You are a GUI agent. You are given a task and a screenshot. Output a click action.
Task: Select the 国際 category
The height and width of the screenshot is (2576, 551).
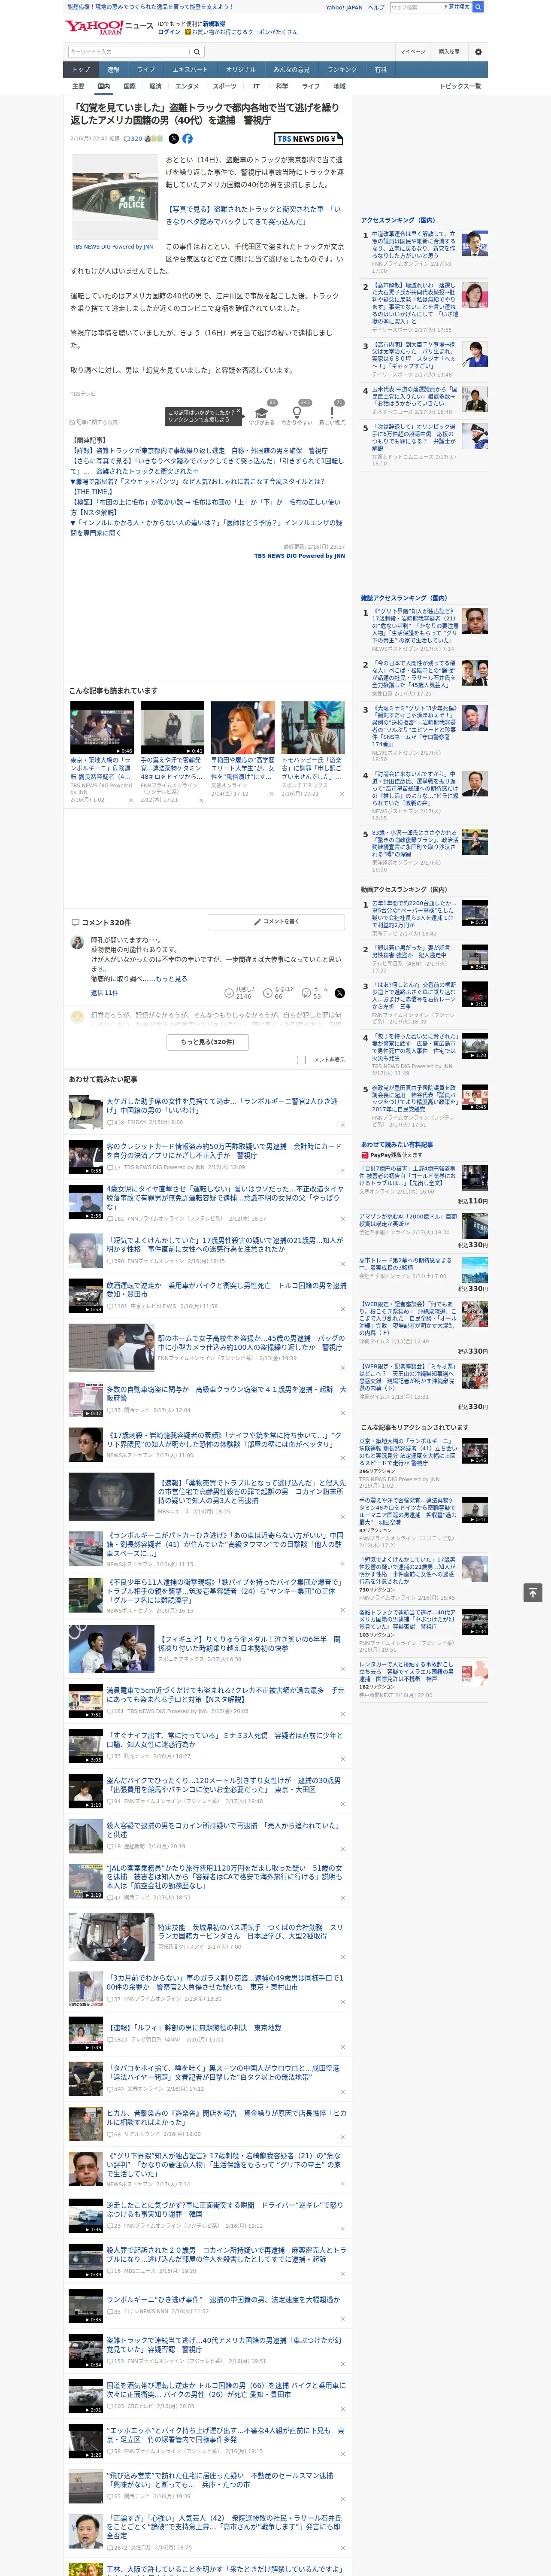coord(129,86)
